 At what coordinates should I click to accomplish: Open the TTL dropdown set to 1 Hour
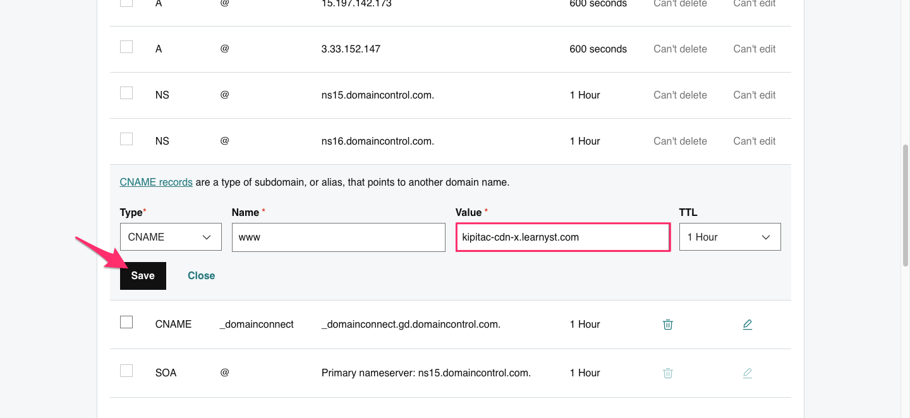tap(730, 237)
